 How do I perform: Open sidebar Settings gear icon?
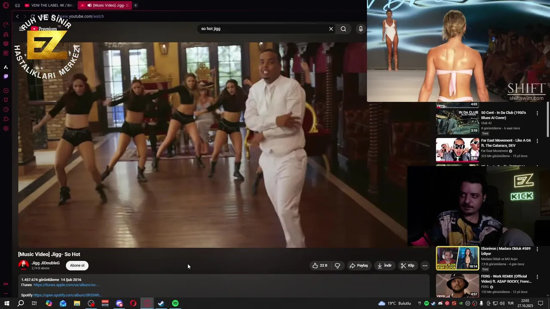(6, 128)
